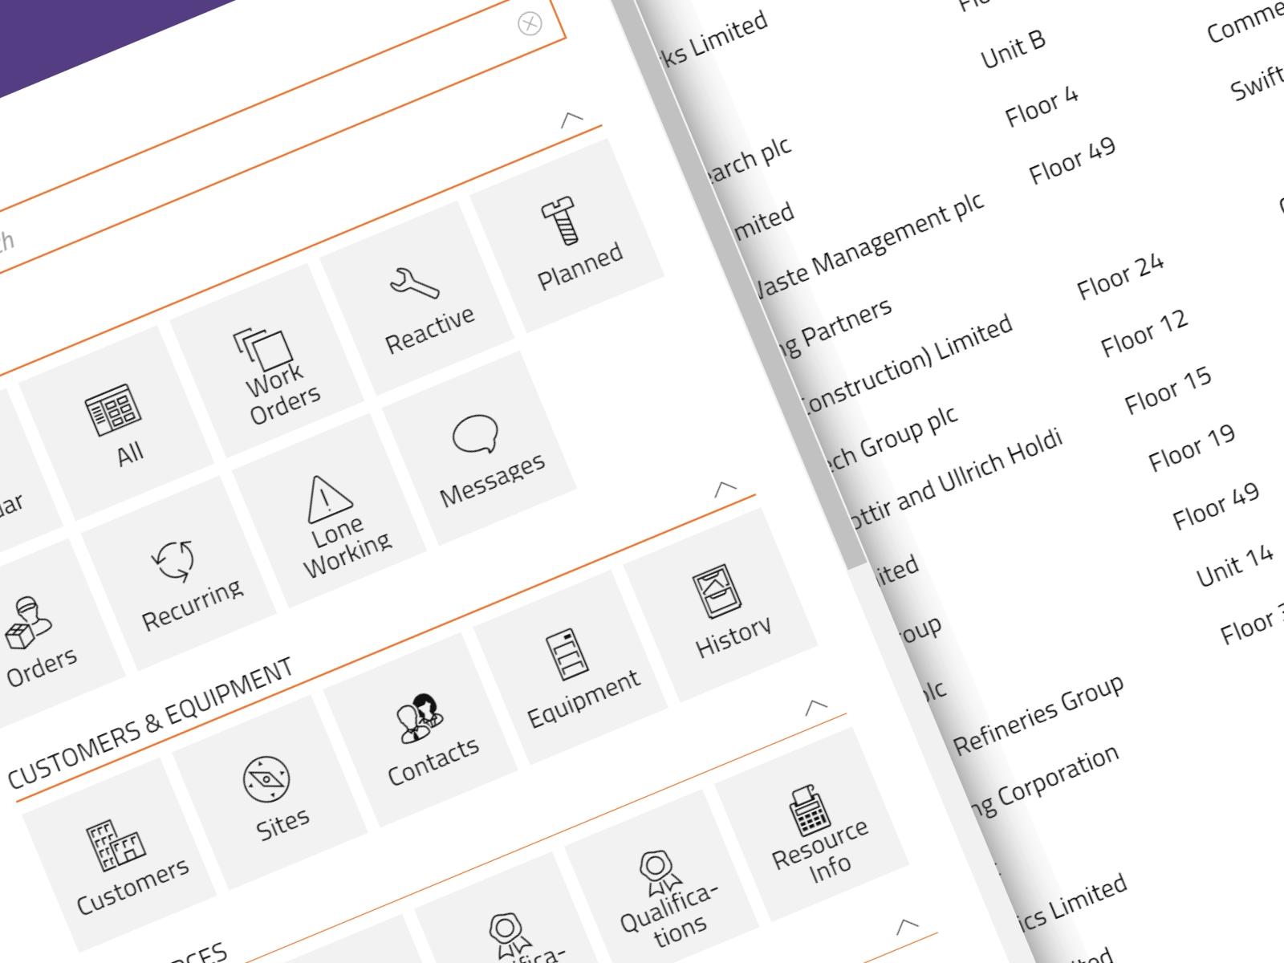Viewport: 1284px width, 963px height.
Task: Collapse the section above Planned tile
Action: coord(571,120)
